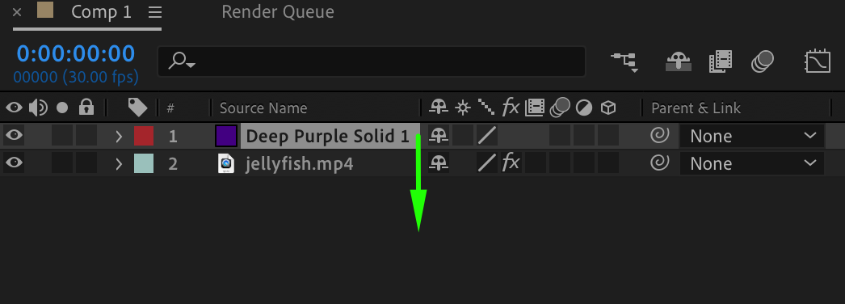This screenshot has width=845, height=304.
Task: Hide the Deep Purple Solid 1 layer
Action: pyautogui.click(x=14, y=135)
